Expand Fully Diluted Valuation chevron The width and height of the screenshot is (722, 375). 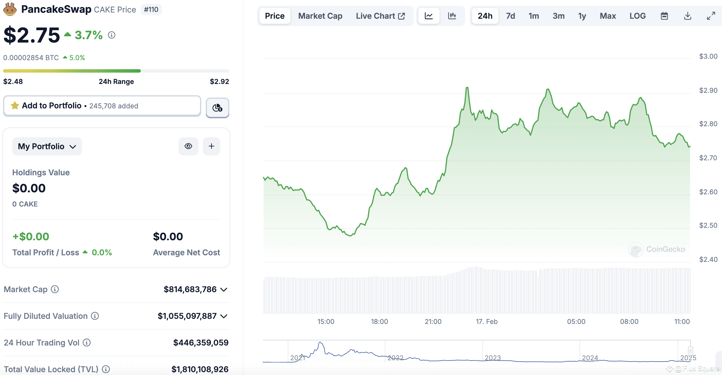click(224, 316)
